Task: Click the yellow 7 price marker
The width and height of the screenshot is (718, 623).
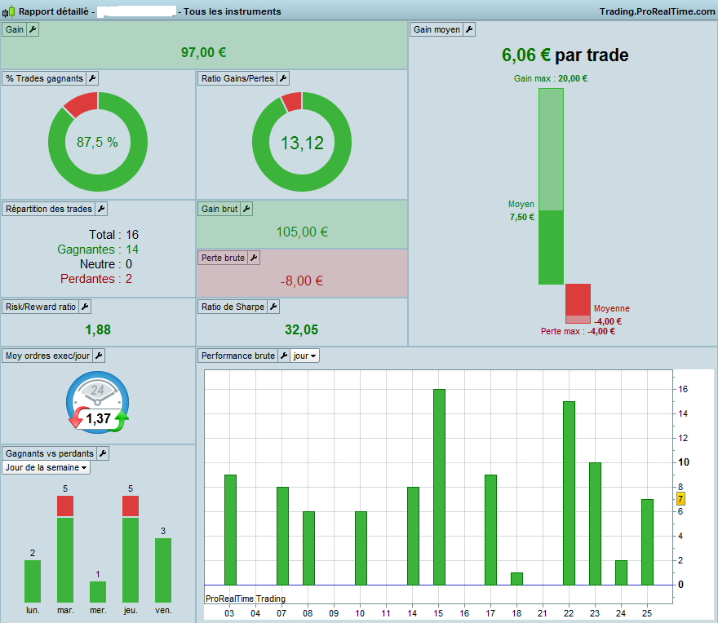Action: pos(681,499)
